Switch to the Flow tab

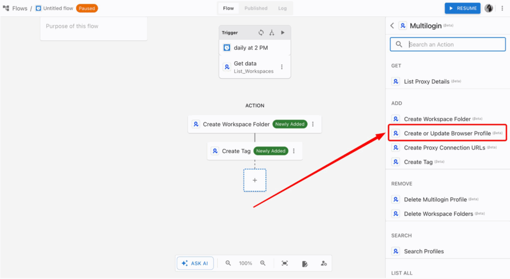pyautogui.click(x=228, y=8)
